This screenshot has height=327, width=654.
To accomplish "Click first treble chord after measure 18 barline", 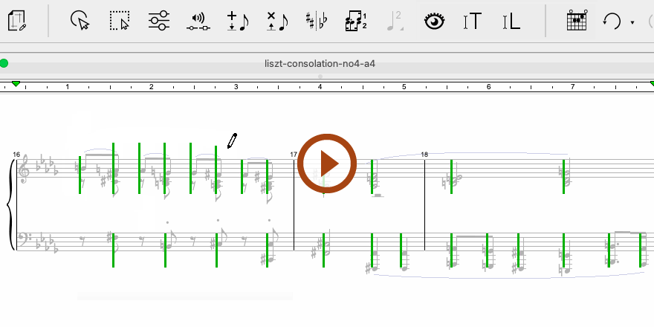I will pos(454,179).
